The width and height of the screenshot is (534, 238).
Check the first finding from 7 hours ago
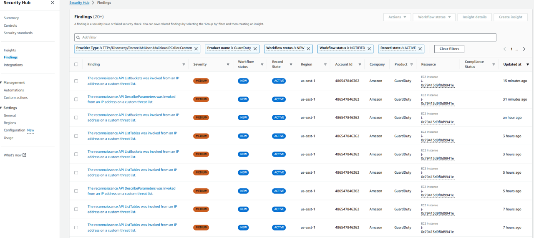(76, 209)
